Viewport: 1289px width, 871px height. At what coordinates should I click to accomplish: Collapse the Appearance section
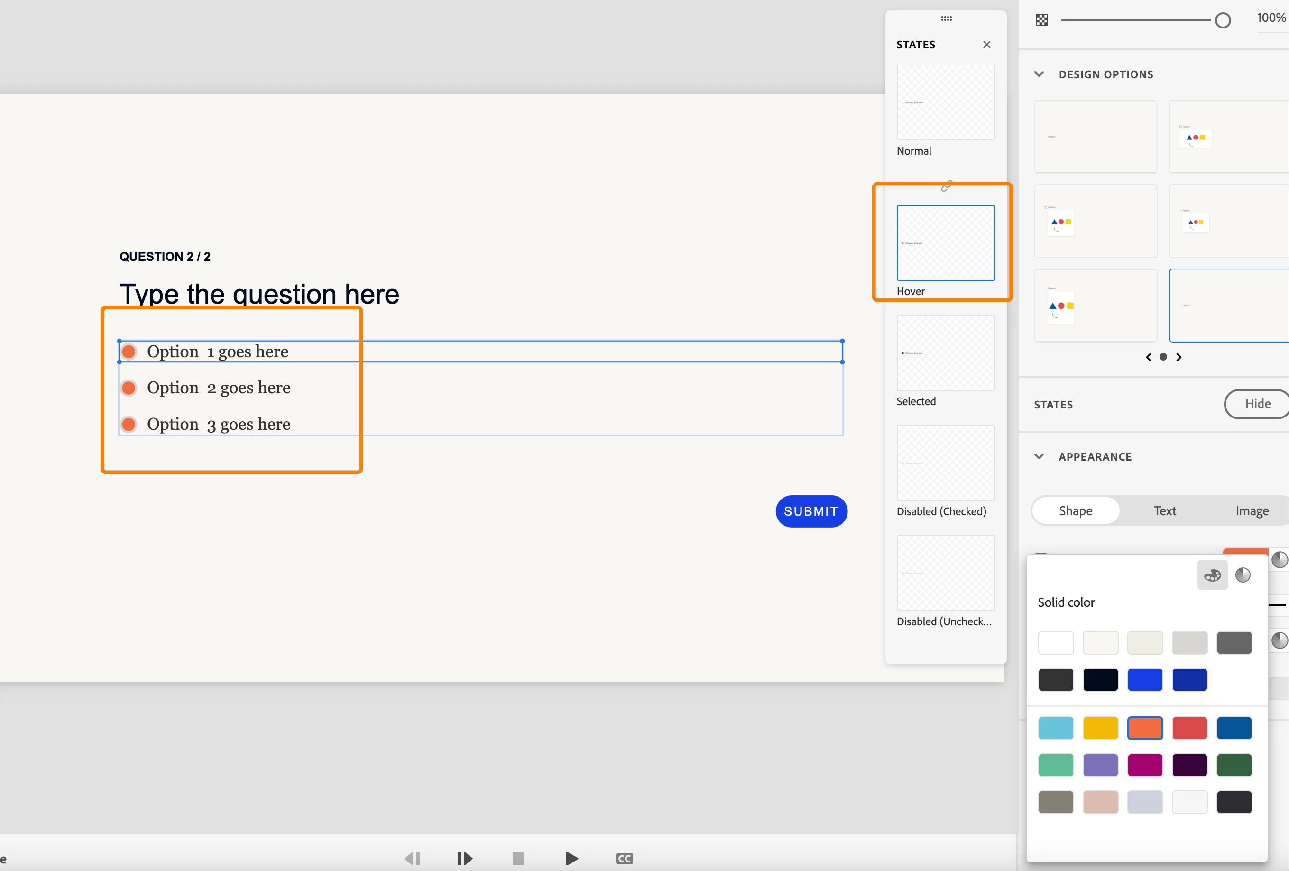[x=1039, y=456]
